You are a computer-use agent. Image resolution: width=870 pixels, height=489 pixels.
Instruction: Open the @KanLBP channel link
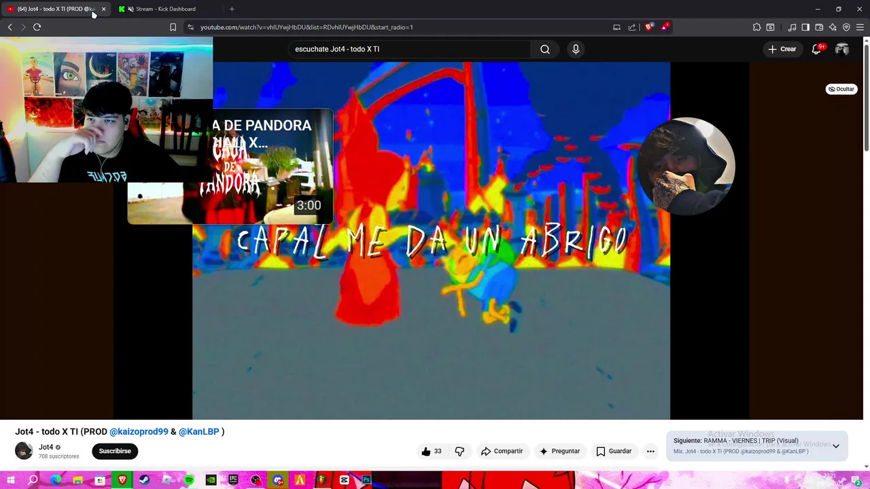(x=199, y=431)
